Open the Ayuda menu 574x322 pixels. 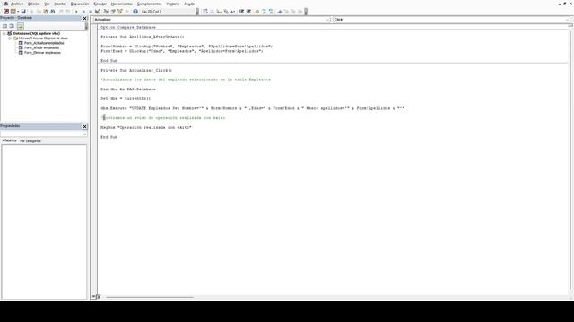[189, 4]
